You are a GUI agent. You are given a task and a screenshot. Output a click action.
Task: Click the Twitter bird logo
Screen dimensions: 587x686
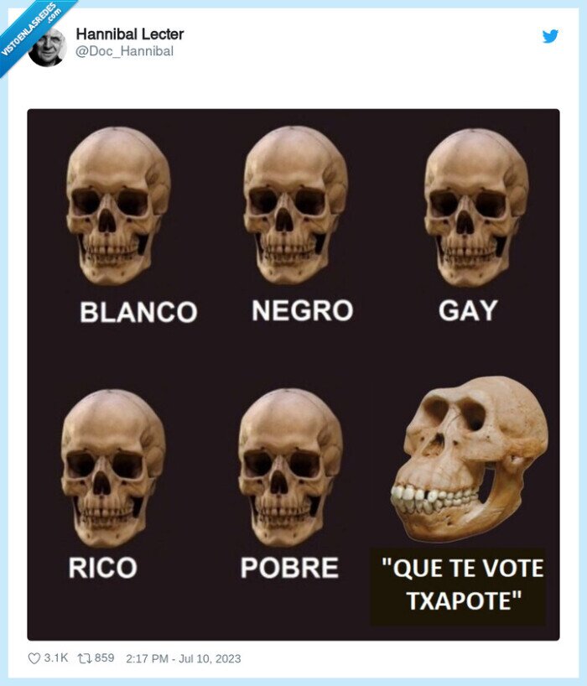(x=550, y=36)
